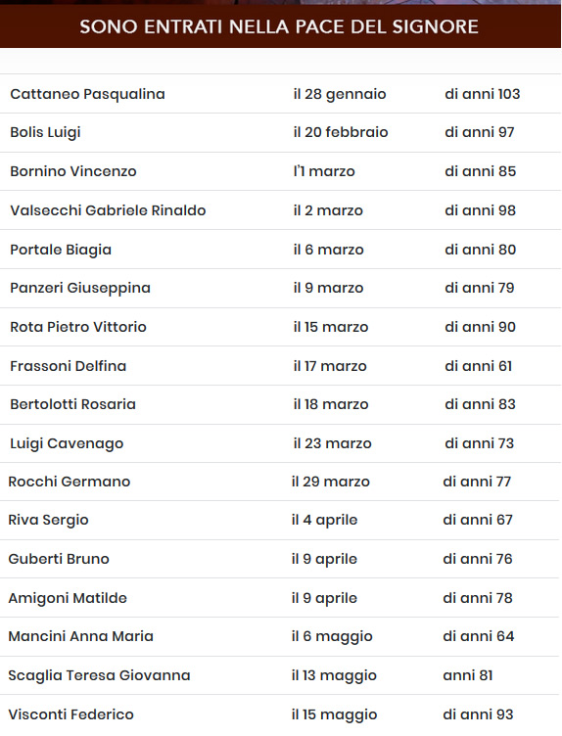Select the Bertolotti Rosaria entry
562x736 pixels.
point(72,404)
